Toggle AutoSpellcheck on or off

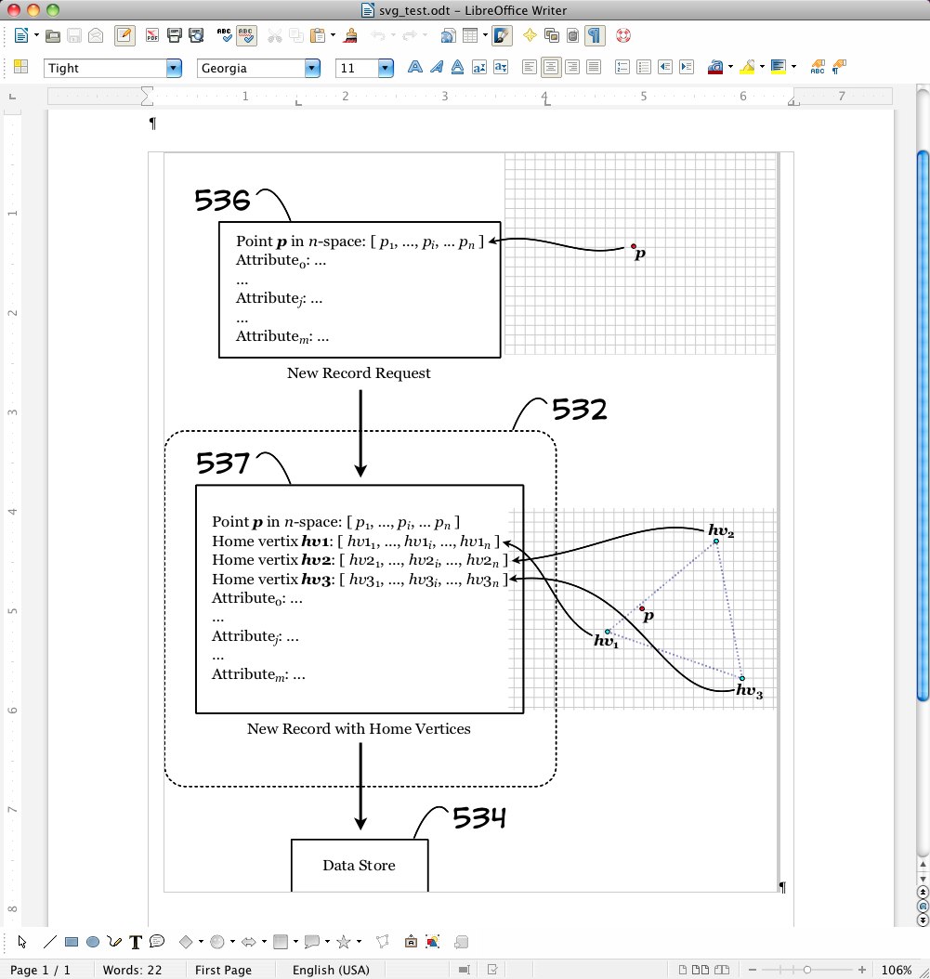tap(246, 36)
